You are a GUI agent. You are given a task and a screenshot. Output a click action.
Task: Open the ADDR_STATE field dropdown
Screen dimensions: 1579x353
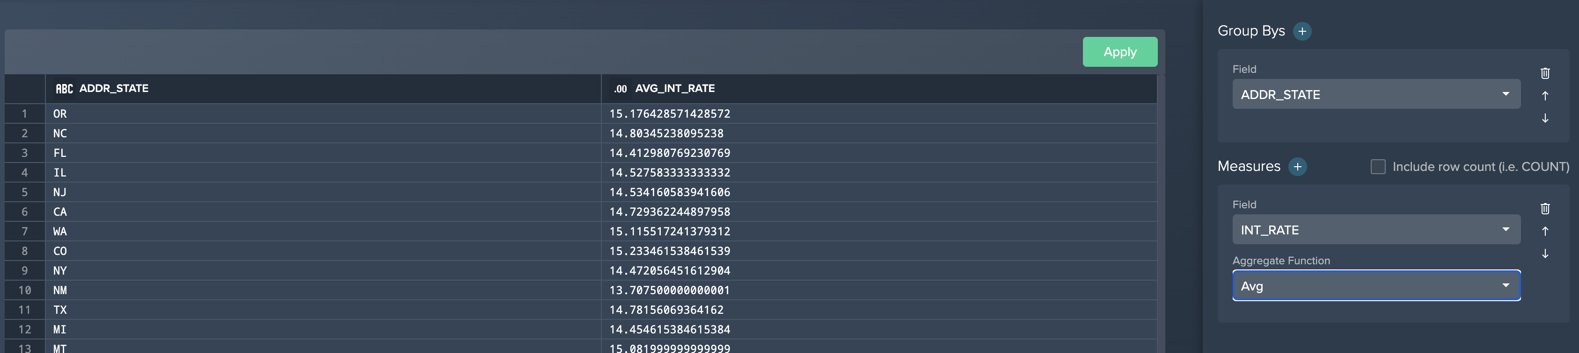pos(1375,94)
